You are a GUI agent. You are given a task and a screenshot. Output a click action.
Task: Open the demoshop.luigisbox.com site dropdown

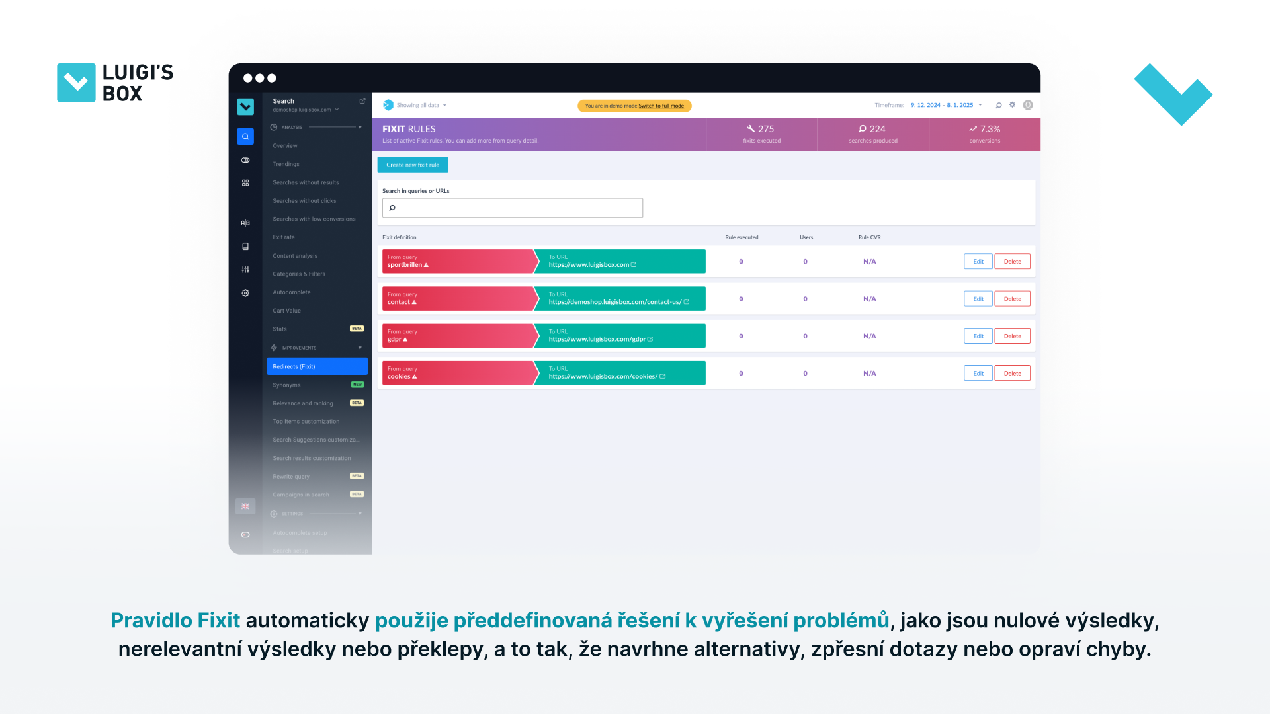tap(306, 110)
